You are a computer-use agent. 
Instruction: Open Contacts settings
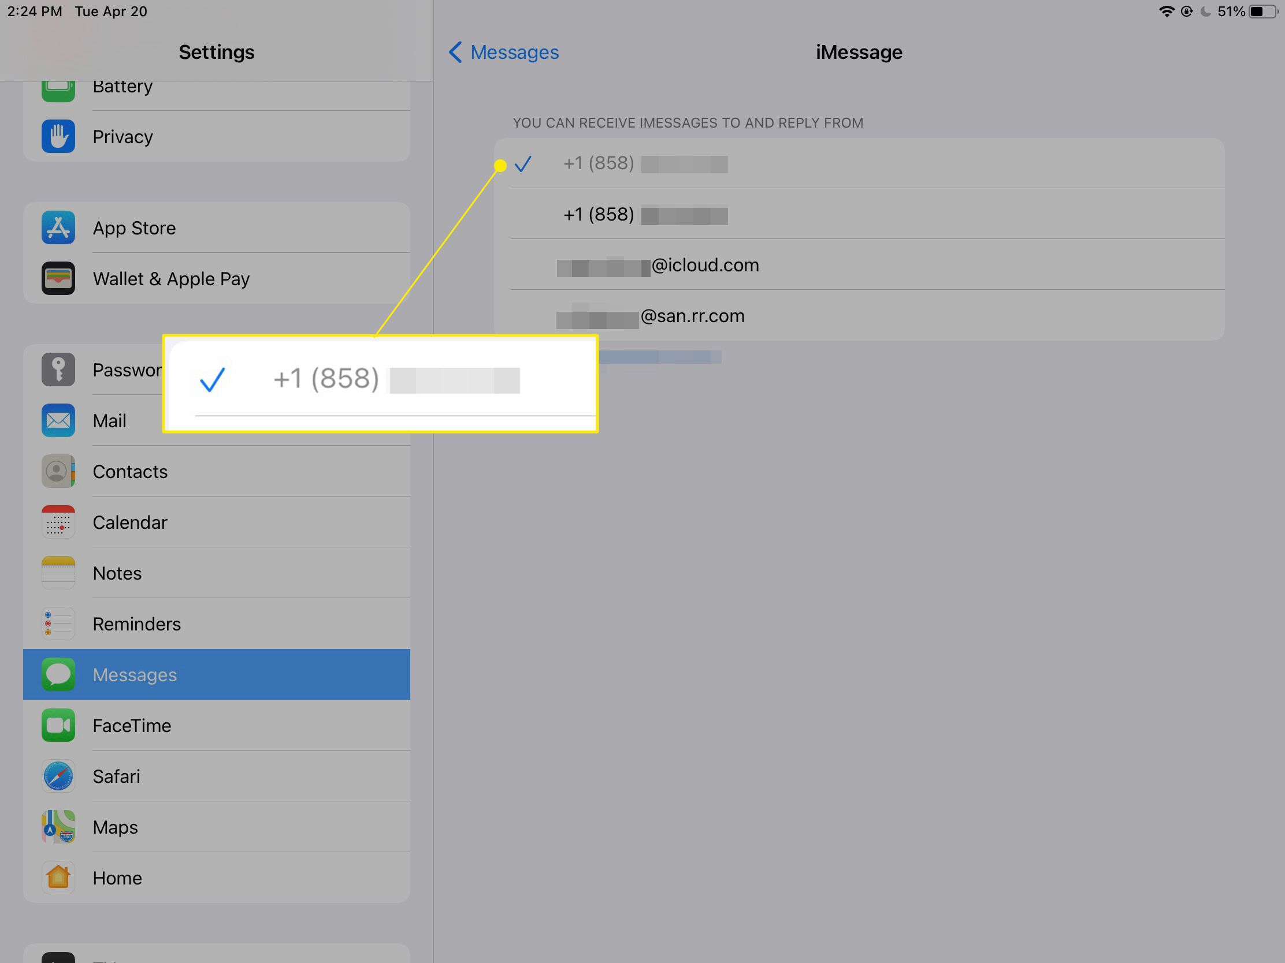pos(217,471)
